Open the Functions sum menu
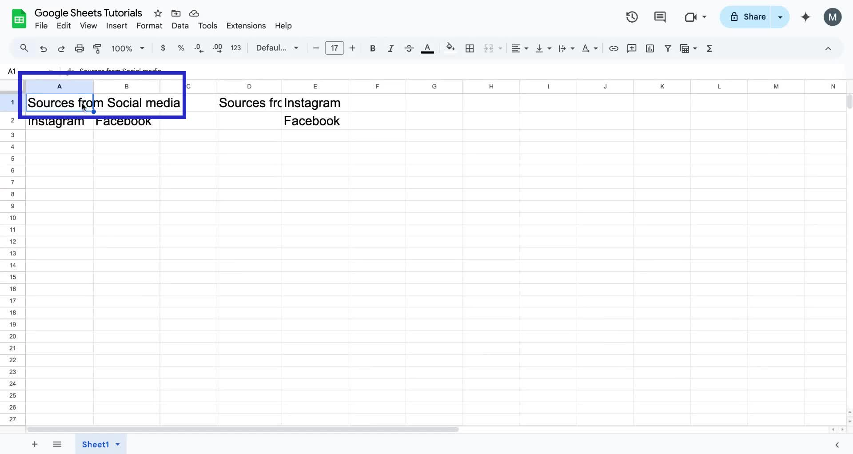The width and height of the screenshot is (853, 454). point(710,48)
